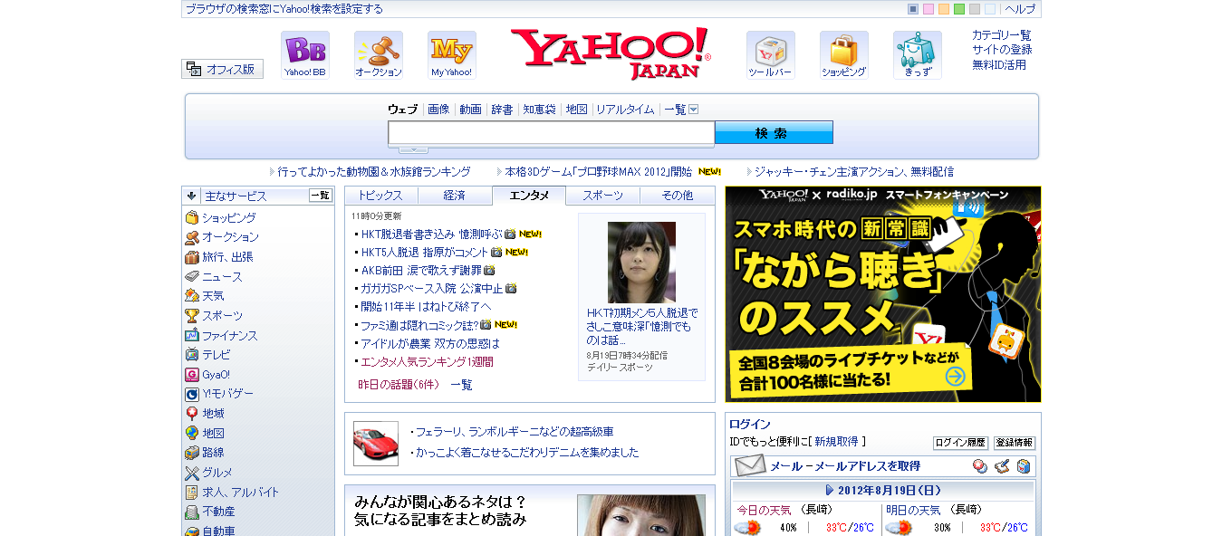Open the My Yahoo! icon
Viewport: 1222px width, 536px height.
click(x=452, y=55)
